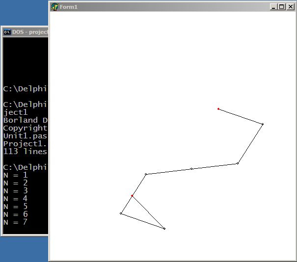Close the Form1 window
This screenshot has width=297, height=262.
tap(290, 7)
